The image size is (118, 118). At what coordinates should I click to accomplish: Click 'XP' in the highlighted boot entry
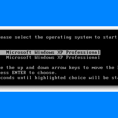tap(60, 53)
